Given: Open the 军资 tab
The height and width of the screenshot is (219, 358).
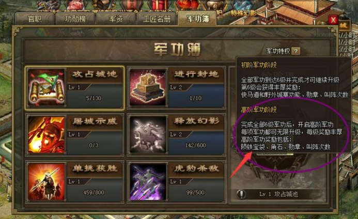Looking at the screenshot, I should [x=116, y=19].
